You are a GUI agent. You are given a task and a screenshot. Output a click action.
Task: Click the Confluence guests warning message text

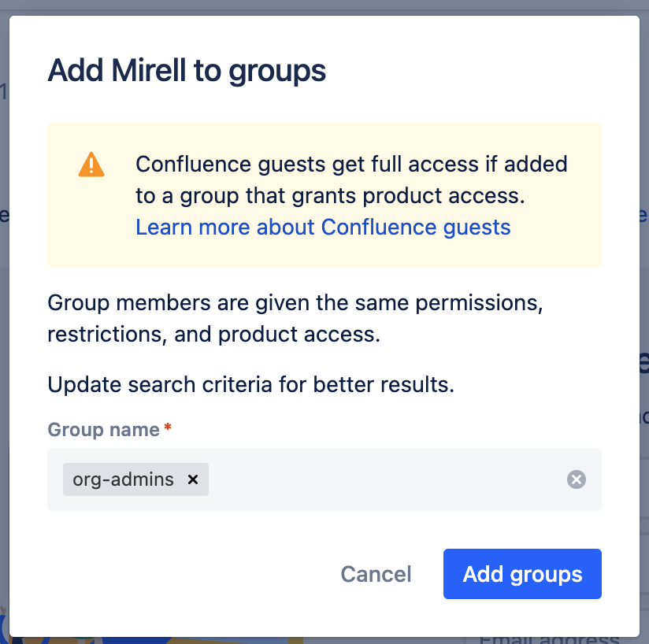pos(351,180)
